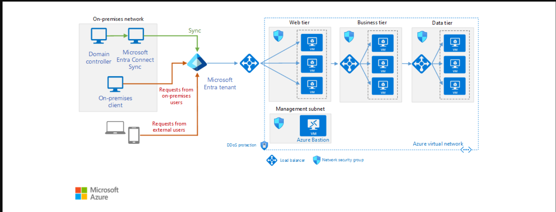Select the bottom VM in the Web tier
The height and width of the screenshot is (212, 556).
[x=312, y=86]
